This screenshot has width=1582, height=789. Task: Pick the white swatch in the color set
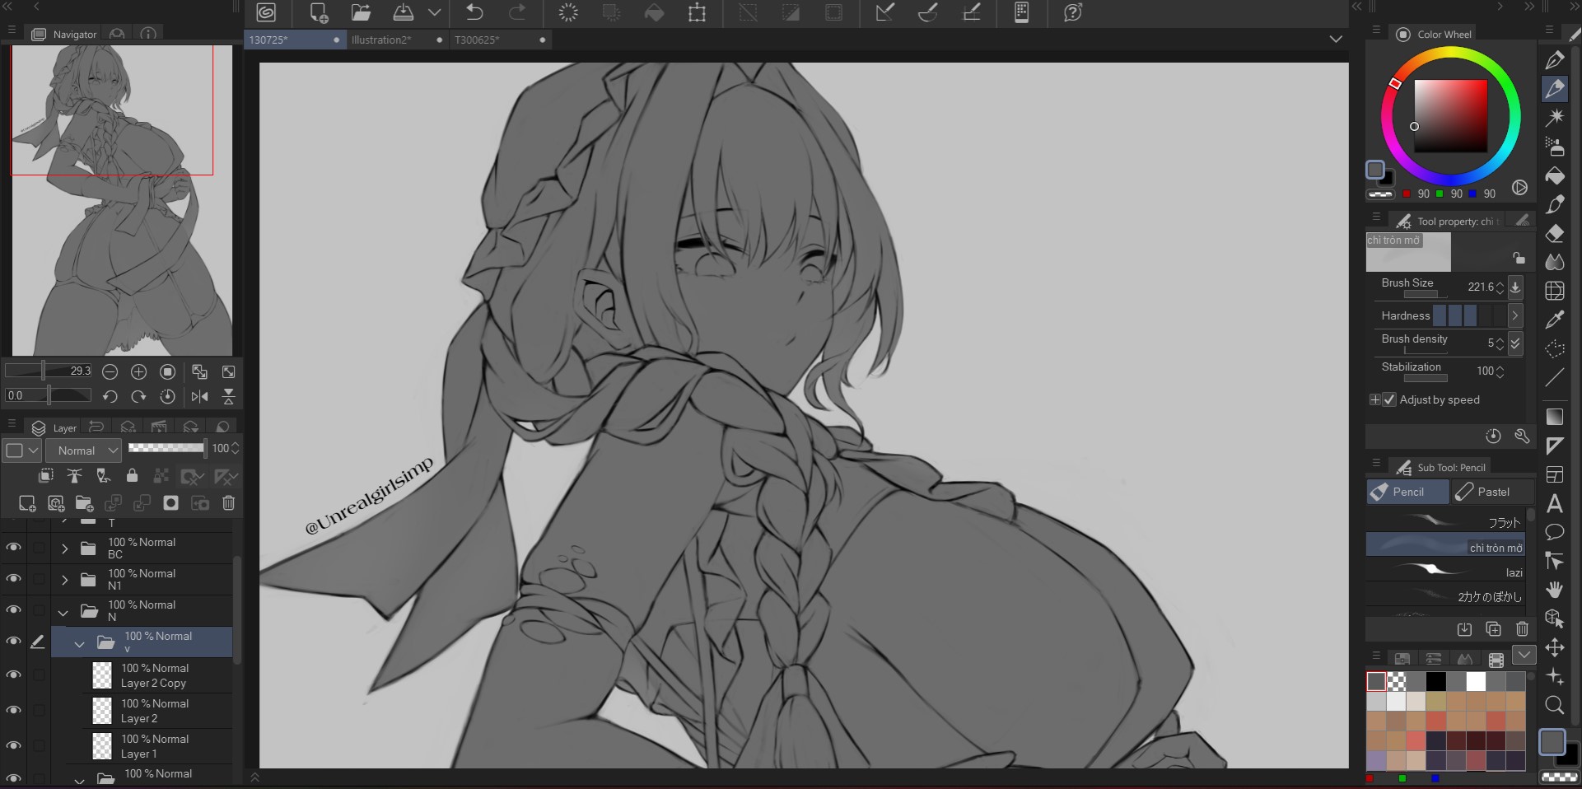pyautogui.click(x=1475, y=681)
